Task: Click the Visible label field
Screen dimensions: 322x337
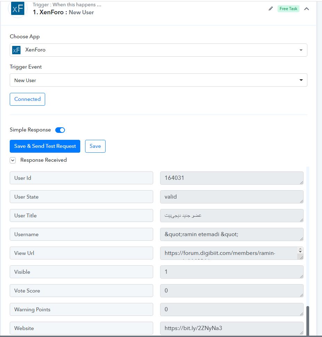Action: [x=81, y=272]
